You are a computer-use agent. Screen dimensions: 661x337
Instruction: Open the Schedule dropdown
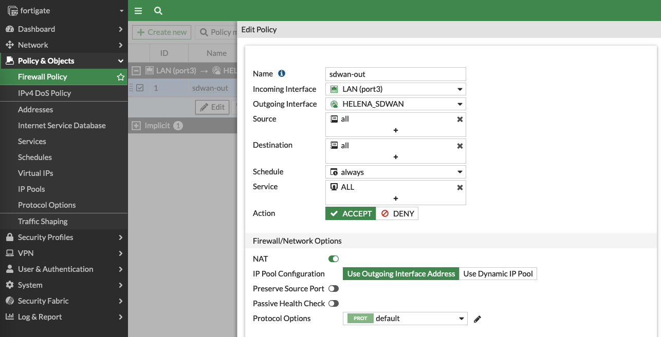(x=396, y=172)
